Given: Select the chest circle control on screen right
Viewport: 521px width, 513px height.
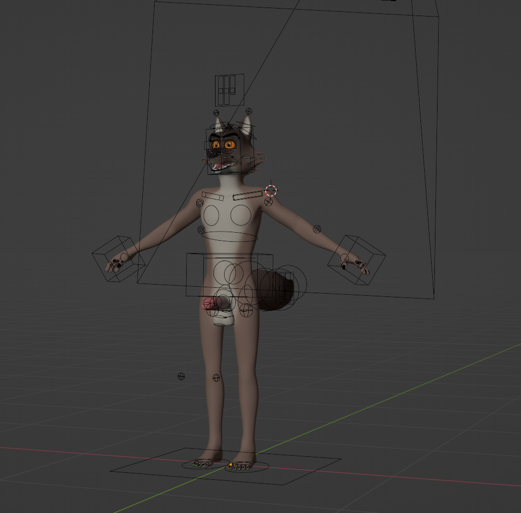Looking at the screenshot, I should coord(241,215).
